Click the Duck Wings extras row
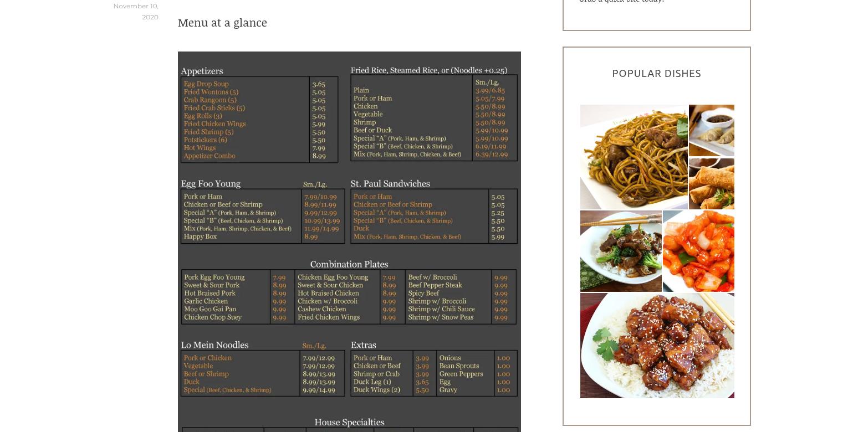This screenshot has width=848, height=432. 391,390
